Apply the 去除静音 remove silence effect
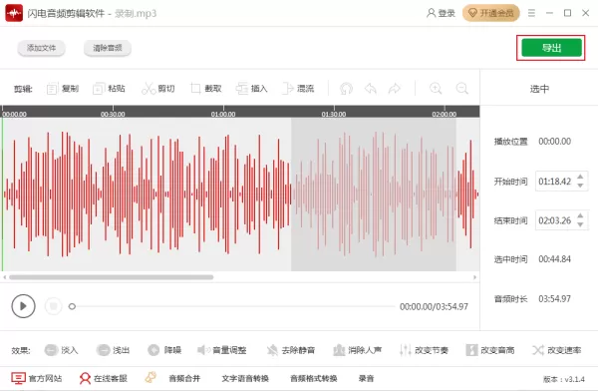The image size is (598, 391). [x=291, y=350]
